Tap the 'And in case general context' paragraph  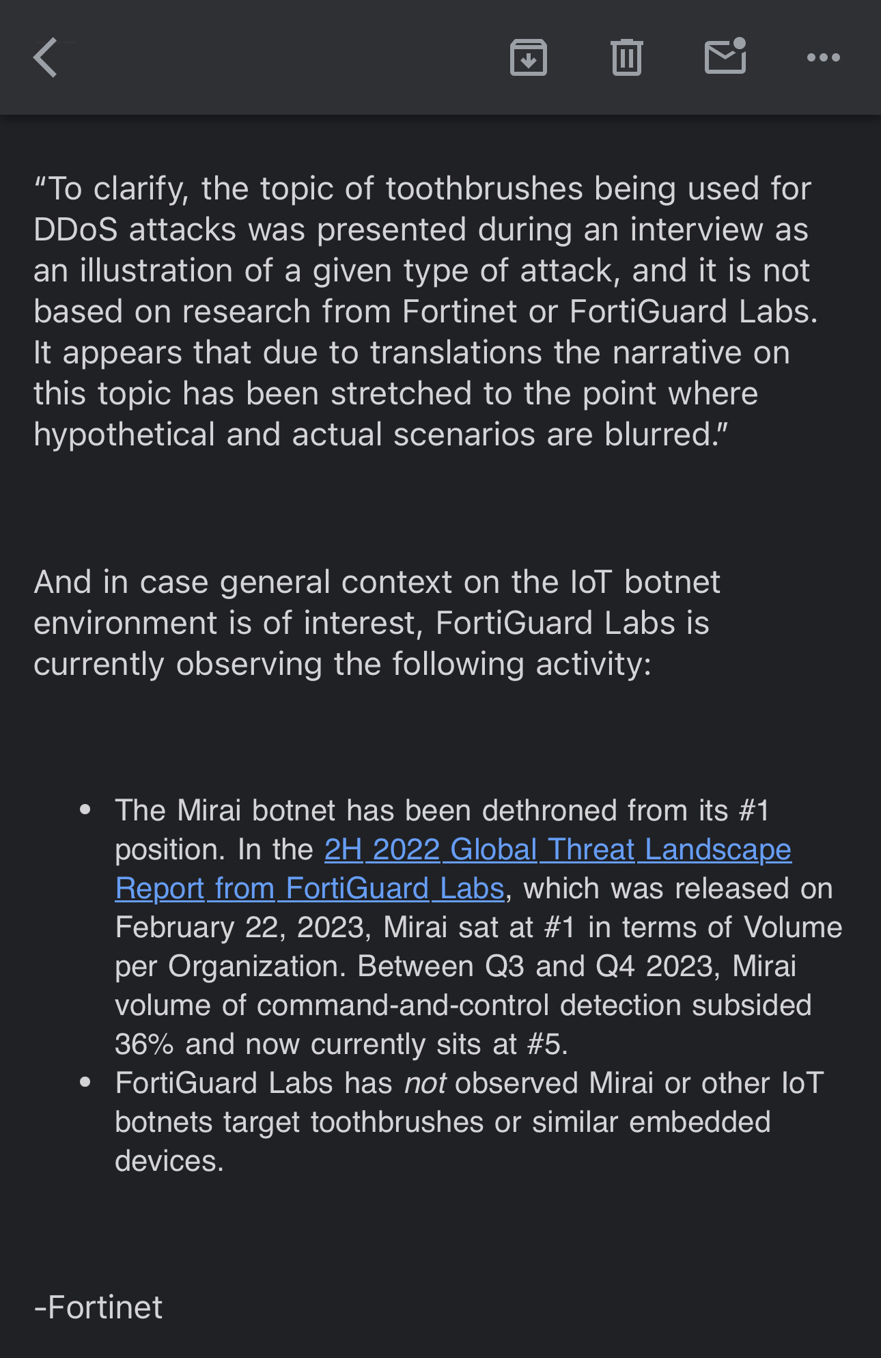point(376,623)
